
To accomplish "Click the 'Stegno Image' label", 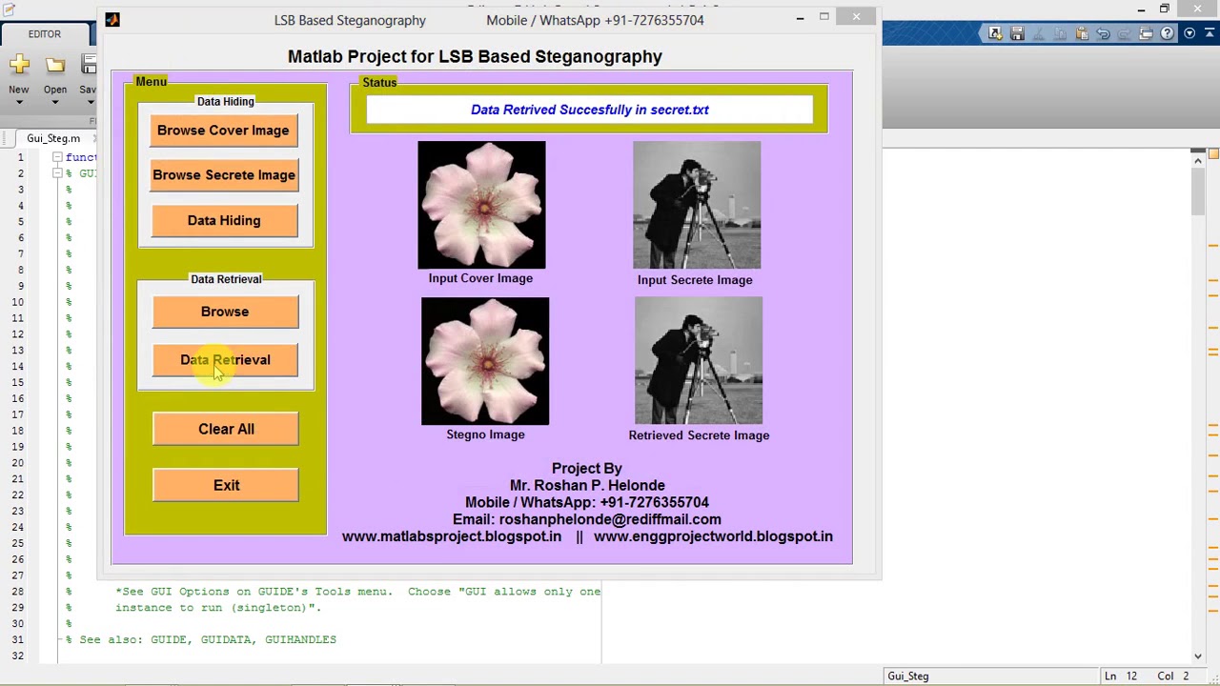I will tap(485, 434).
